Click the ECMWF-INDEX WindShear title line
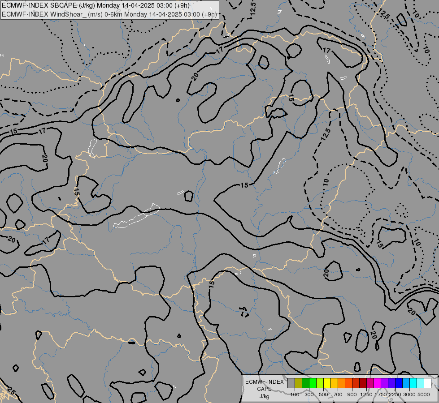 coord(109,14)
